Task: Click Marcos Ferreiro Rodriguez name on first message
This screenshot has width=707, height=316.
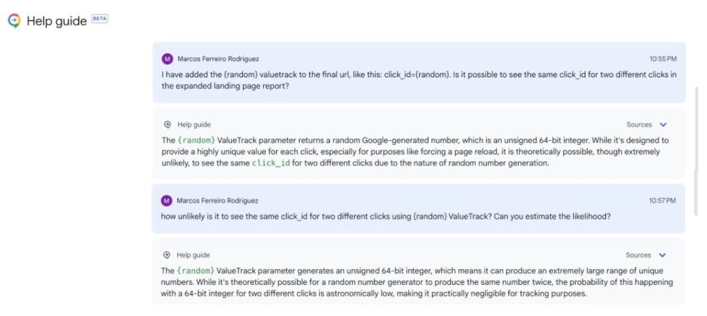Action: [218, 59]
